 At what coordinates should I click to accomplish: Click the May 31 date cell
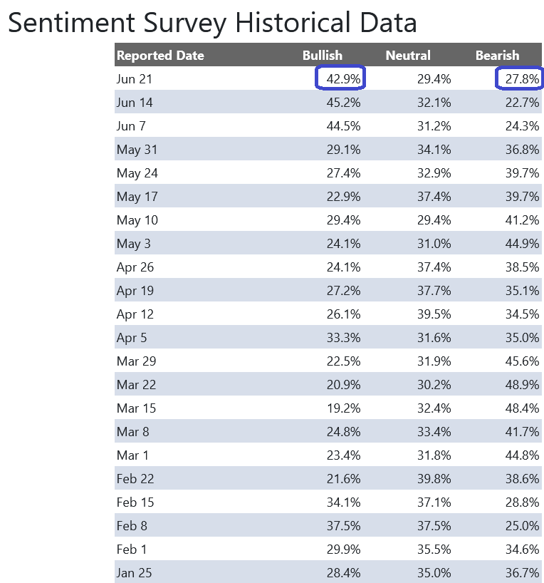(137, 150)
